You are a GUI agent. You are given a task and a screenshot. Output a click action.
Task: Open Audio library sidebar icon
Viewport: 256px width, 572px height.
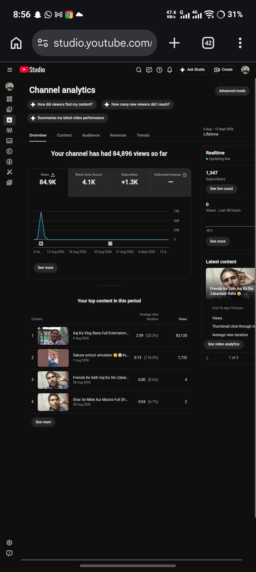point(10,183)
